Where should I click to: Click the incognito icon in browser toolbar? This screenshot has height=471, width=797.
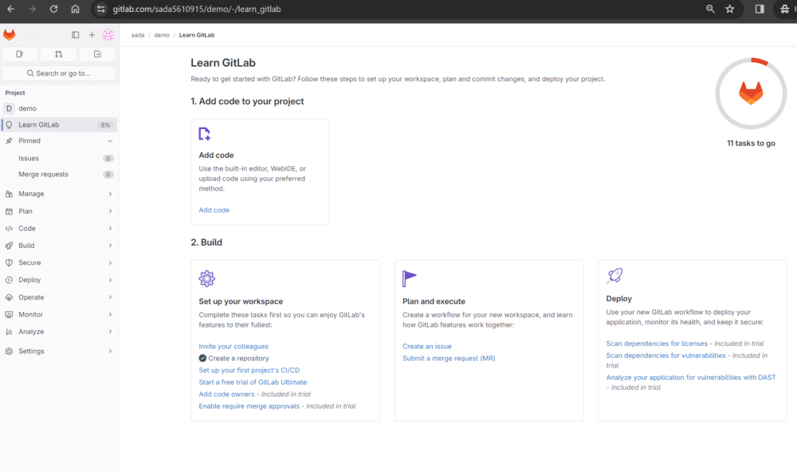click(785, 9)
